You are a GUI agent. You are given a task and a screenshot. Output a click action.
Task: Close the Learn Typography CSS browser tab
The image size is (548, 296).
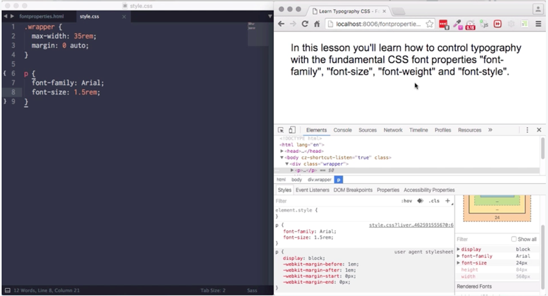384,11
